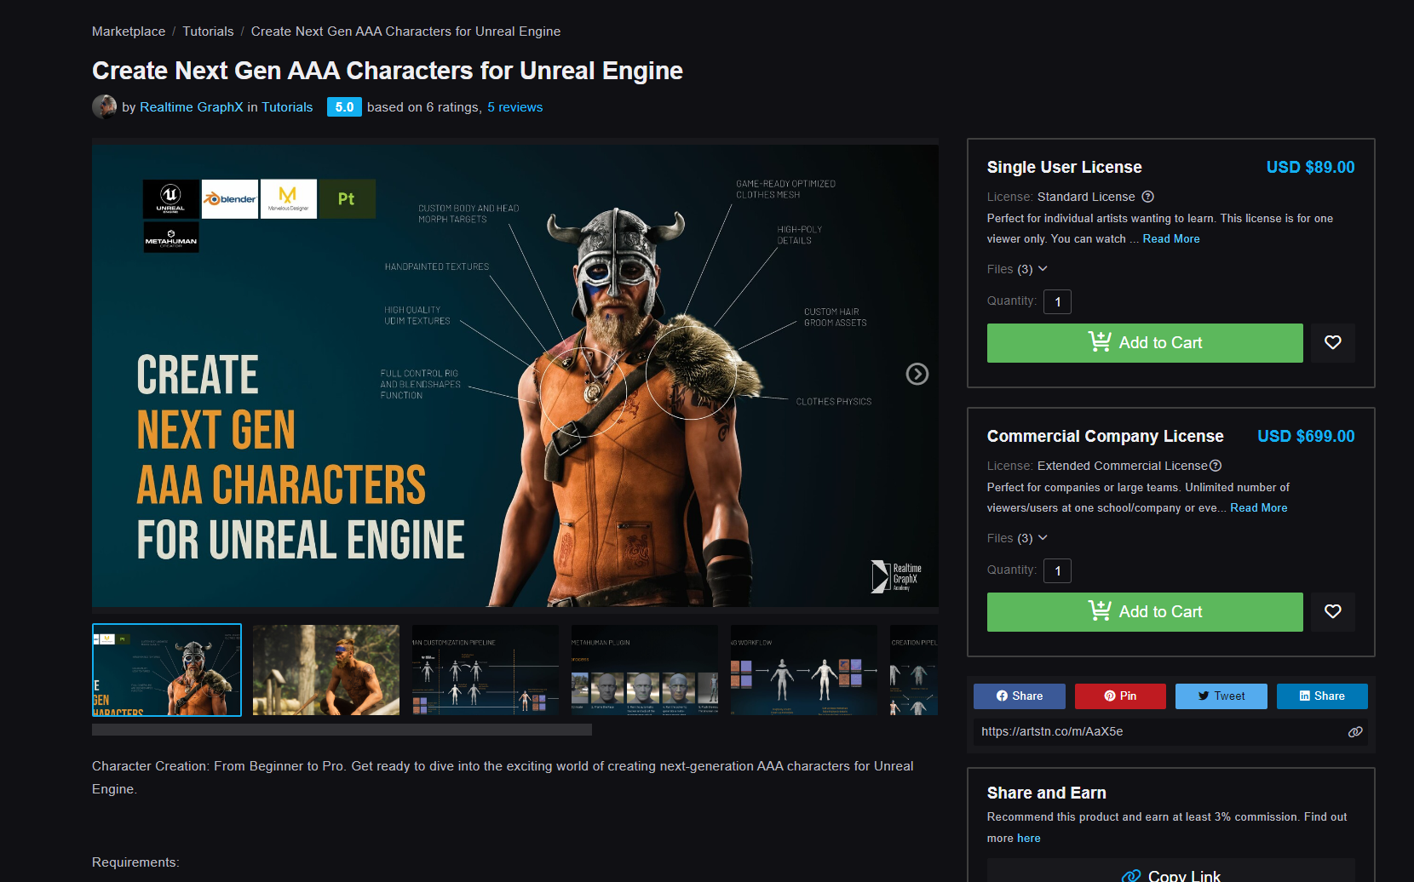The width and height of the screenshot is (1414, 882).
Task: Pin the product on Pinterest
Action: [1120, 696]
